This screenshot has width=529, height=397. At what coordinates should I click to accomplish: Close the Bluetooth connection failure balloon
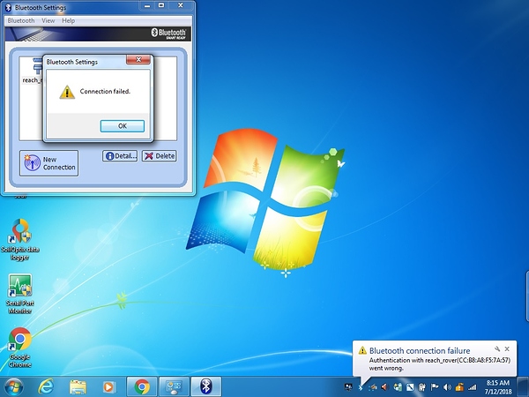coord(507,349)
